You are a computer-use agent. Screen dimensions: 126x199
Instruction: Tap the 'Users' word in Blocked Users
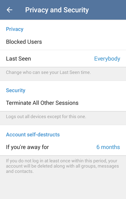point(35,42)
